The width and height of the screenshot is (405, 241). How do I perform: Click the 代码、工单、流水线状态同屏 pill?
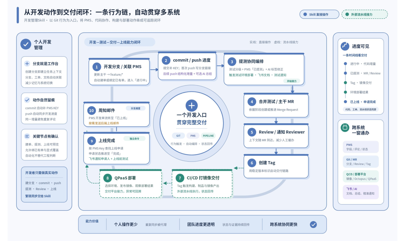point(361,109)
